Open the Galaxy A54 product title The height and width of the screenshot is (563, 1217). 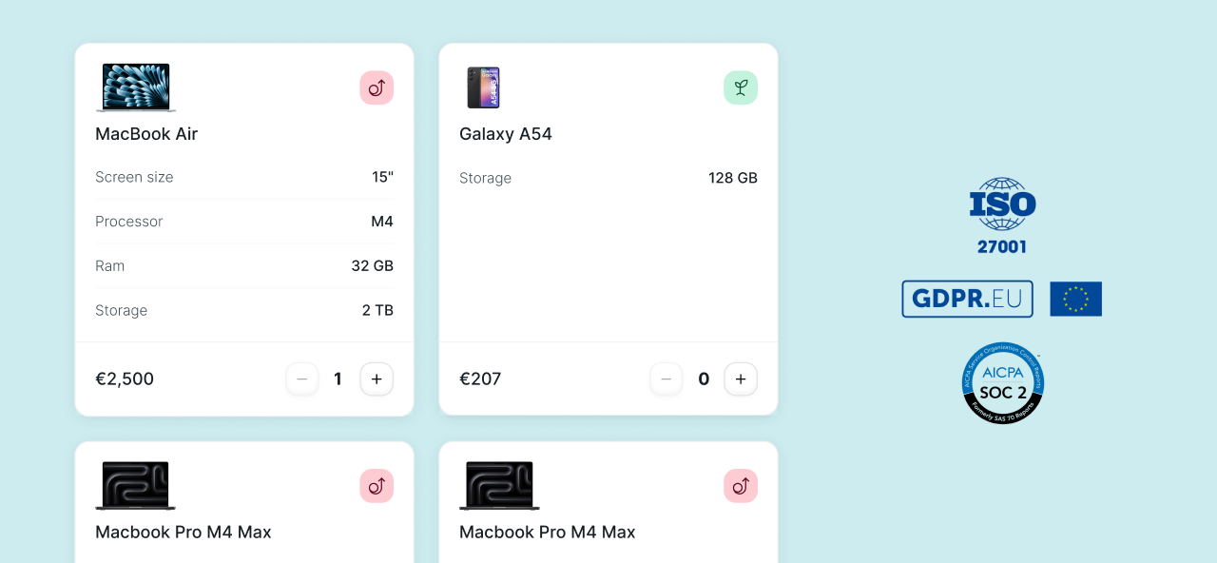pos(506,134)
